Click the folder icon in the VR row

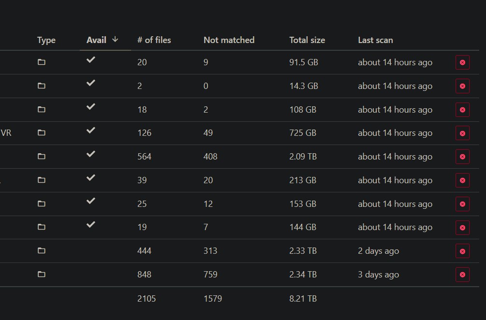point(41,133)
